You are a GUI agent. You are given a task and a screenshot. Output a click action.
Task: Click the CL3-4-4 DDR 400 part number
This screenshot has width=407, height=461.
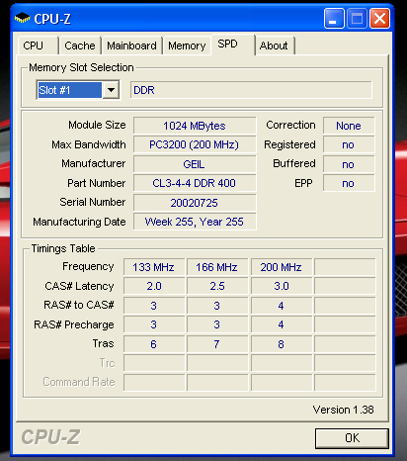coord(195,183)
